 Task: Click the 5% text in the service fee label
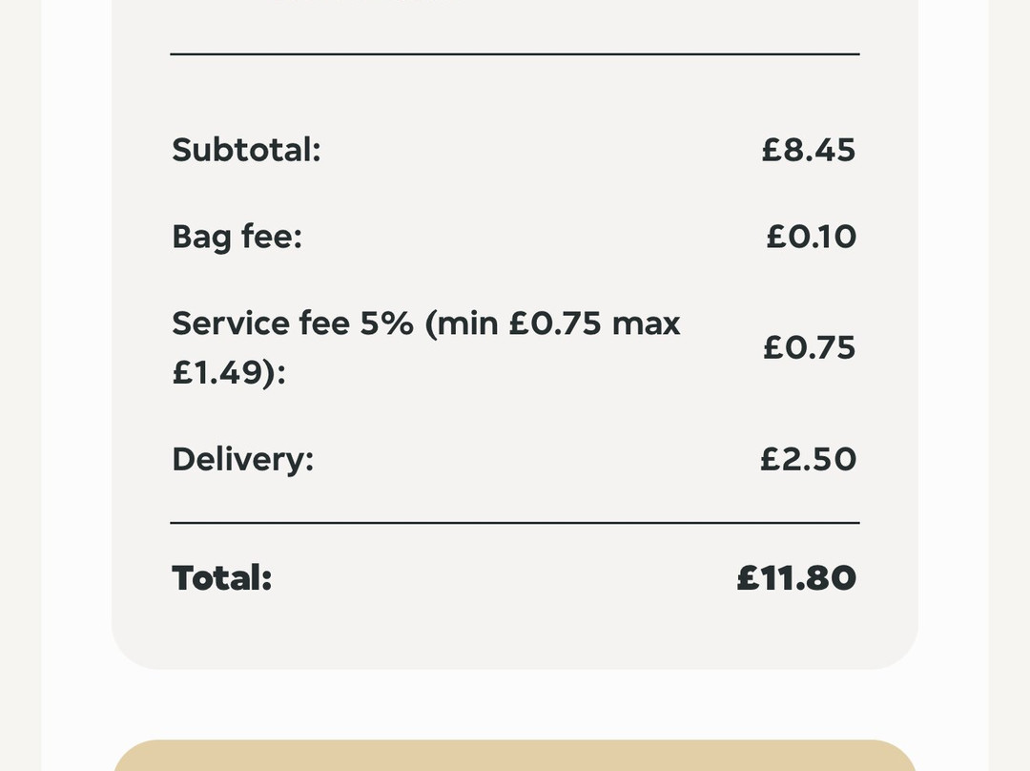click(386, 323)
